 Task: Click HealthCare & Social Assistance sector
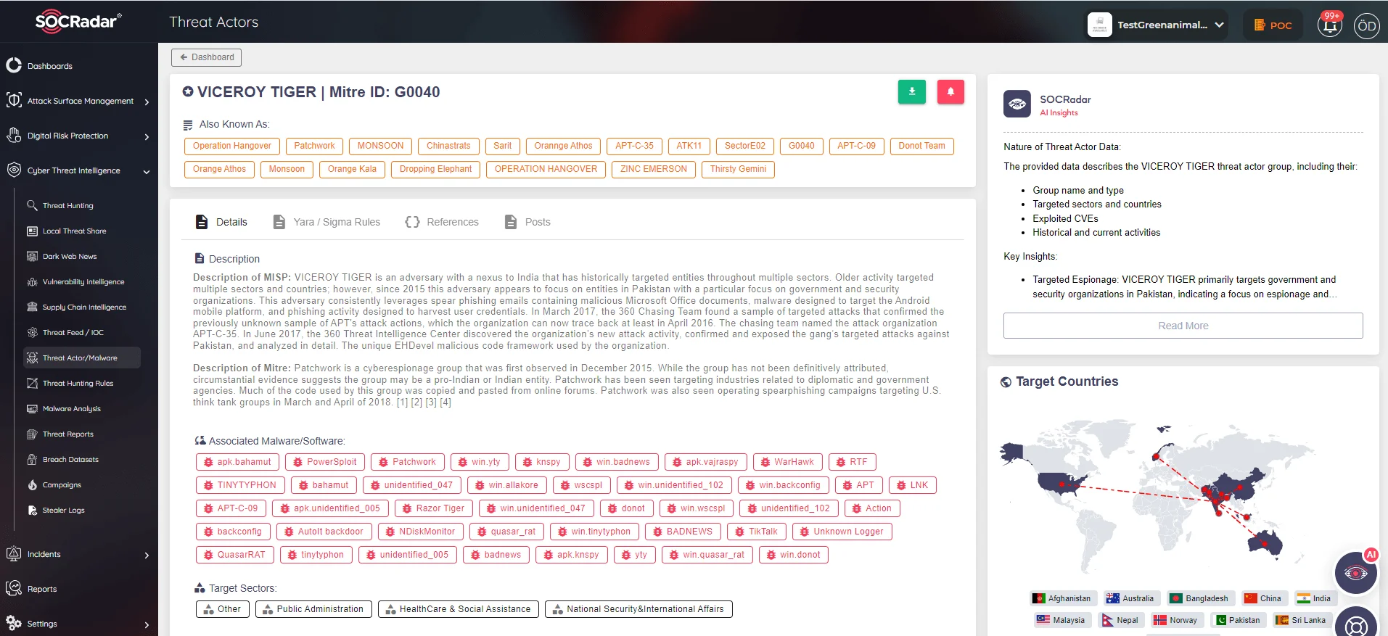[459, 609]
